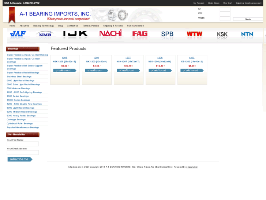Open 5200 - 5300 Double Row Bearings
The width and height of the screenshot is (266, 200).
coord(24,104)
